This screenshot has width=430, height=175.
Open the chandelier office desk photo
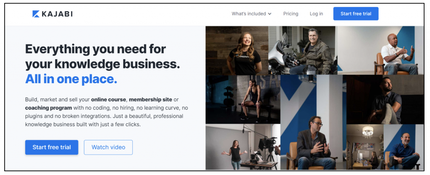pos(365,147)
